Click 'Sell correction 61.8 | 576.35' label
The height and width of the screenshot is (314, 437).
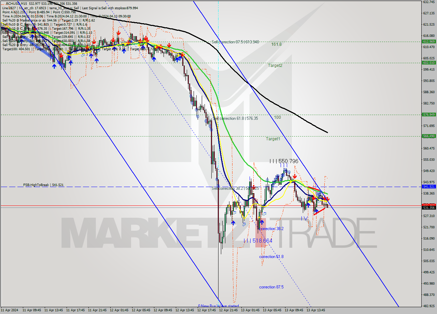236,118
